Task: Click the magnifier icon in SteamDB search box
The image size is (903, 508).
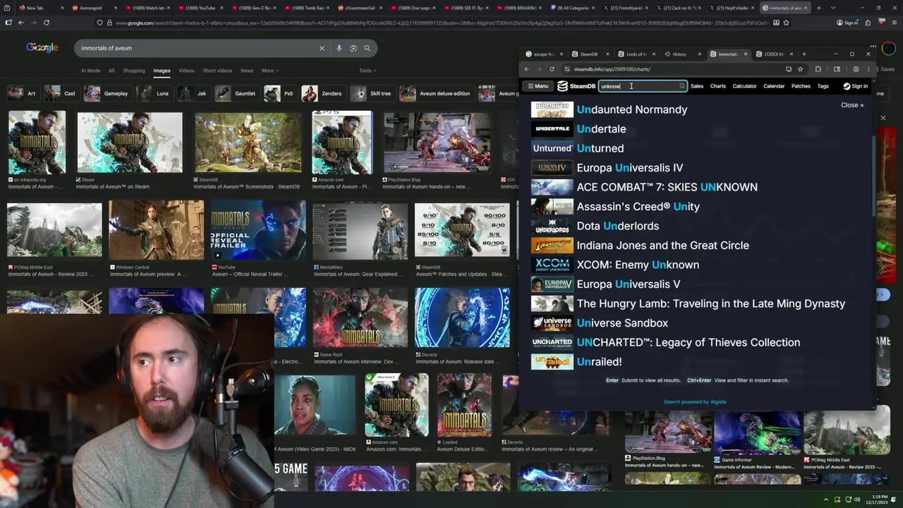Action: (681, 86)
